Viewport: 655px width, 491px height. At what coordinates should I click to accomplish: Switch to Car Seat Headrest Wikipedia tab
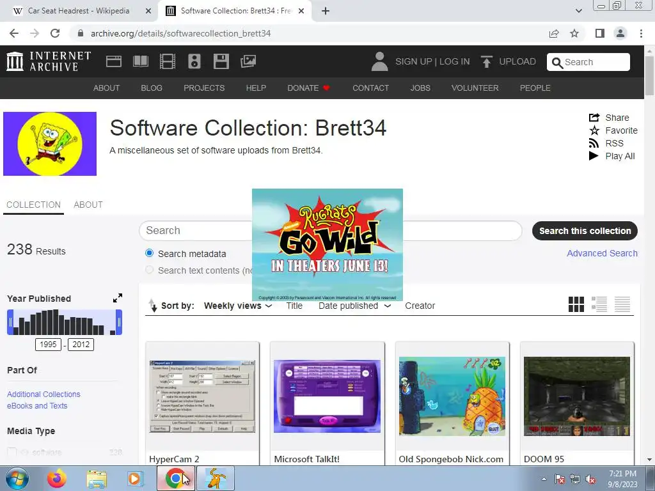coord(79,11)
